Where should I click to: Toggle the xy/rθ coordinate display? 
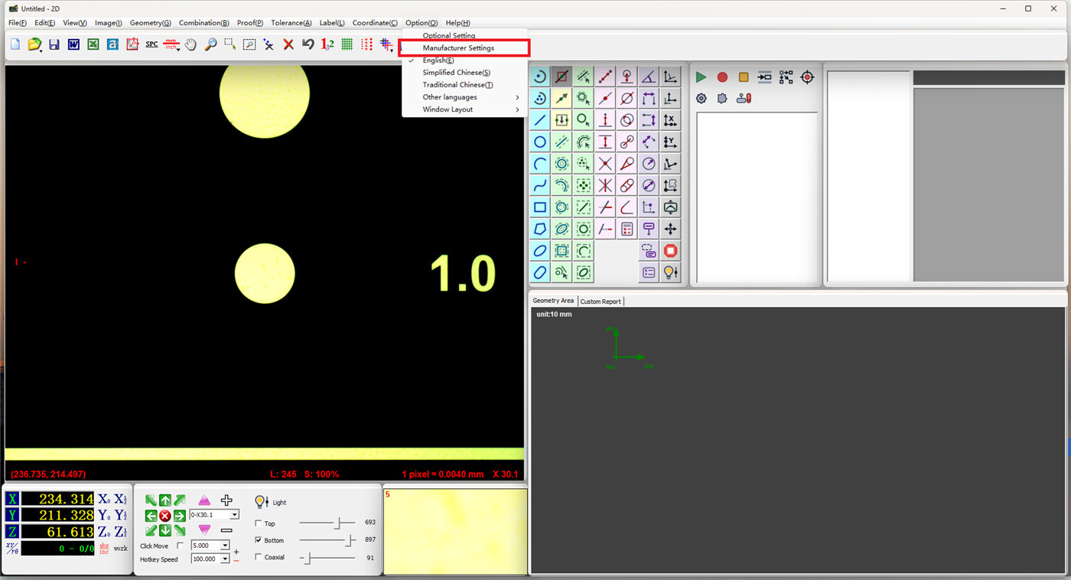11,548
